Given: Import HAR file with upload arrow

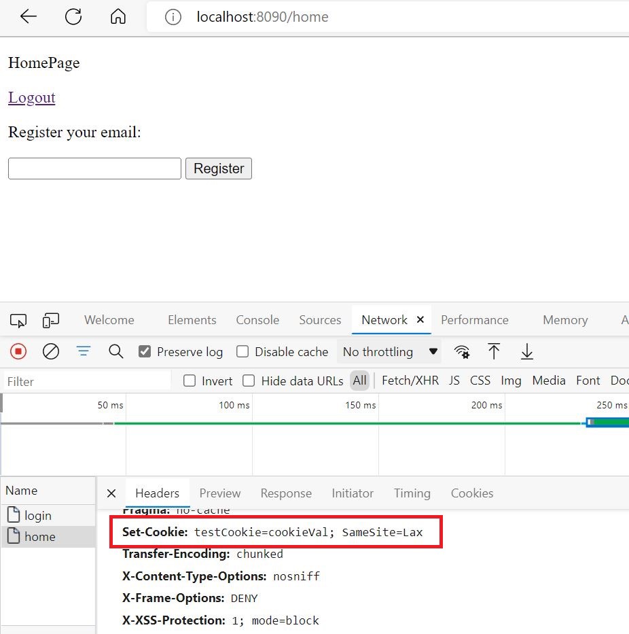Looking at the screenshot, I should coord(494,351).
